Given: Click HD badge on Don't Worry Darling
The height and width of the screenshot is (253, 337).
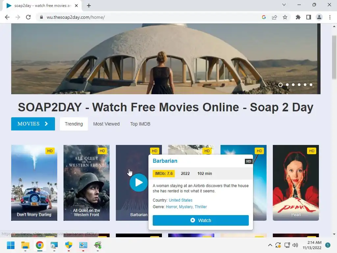Looking at the screenshot, I should [x=50, y=151].
